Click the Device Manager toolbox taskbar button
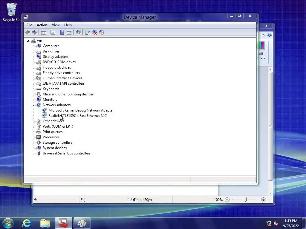The image size is (306, 229). point(64,223)
